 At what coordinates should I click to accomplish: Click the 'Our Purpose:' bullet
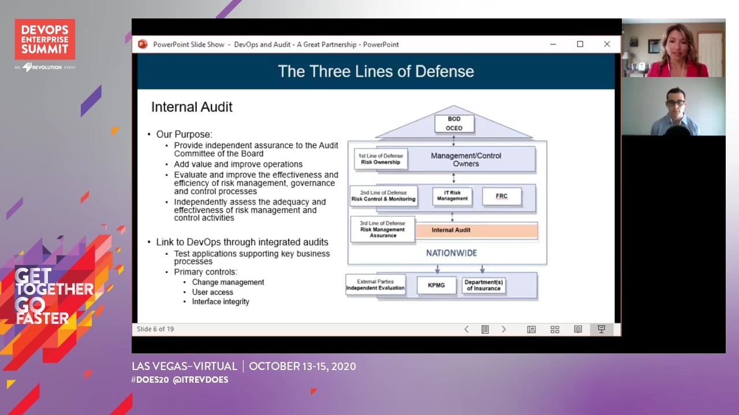(x=184, y=134)
